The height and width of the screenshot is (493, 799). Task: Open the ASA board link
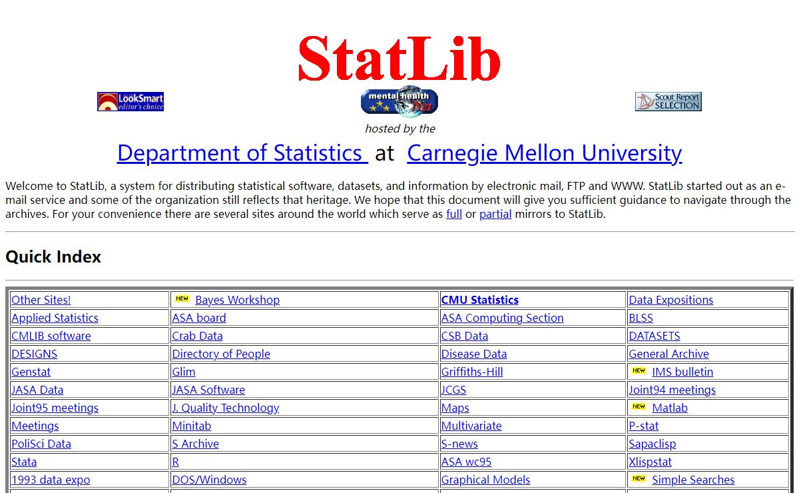199,318
